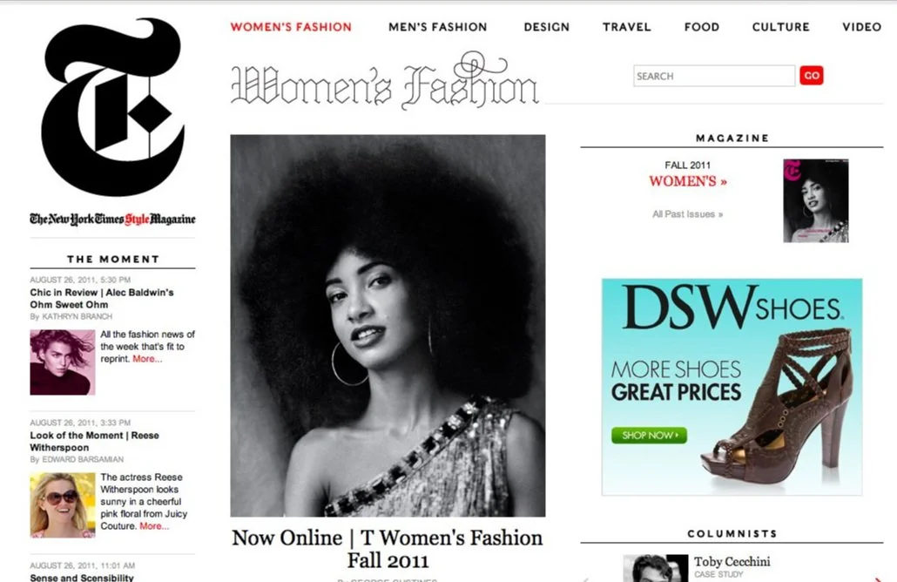Image resolution: width=897 pixels, height=582 pixels.
Task: View All Past Issues link
Action: pos(688,214)
